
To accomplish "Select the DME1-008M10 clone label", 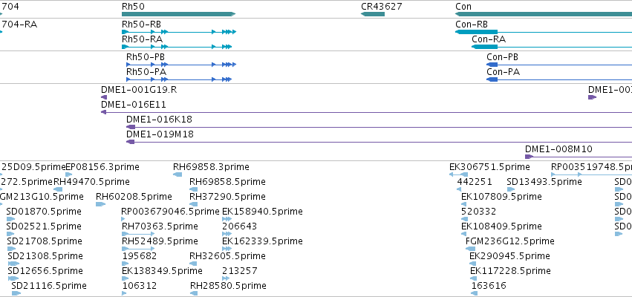I will (x=558, y=149).
